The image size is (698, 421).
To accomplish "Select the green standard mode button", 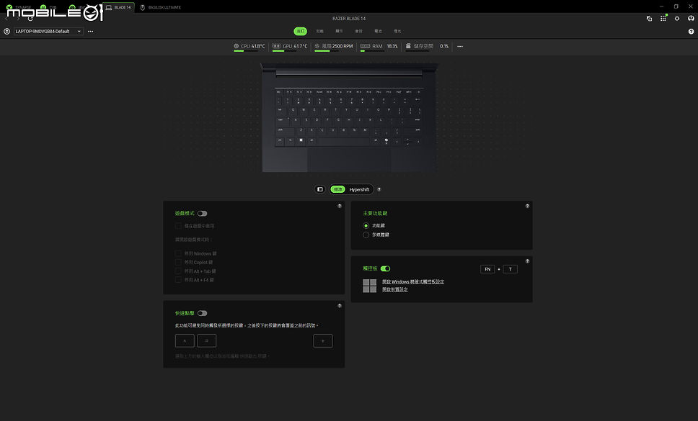I will point(338,189).
